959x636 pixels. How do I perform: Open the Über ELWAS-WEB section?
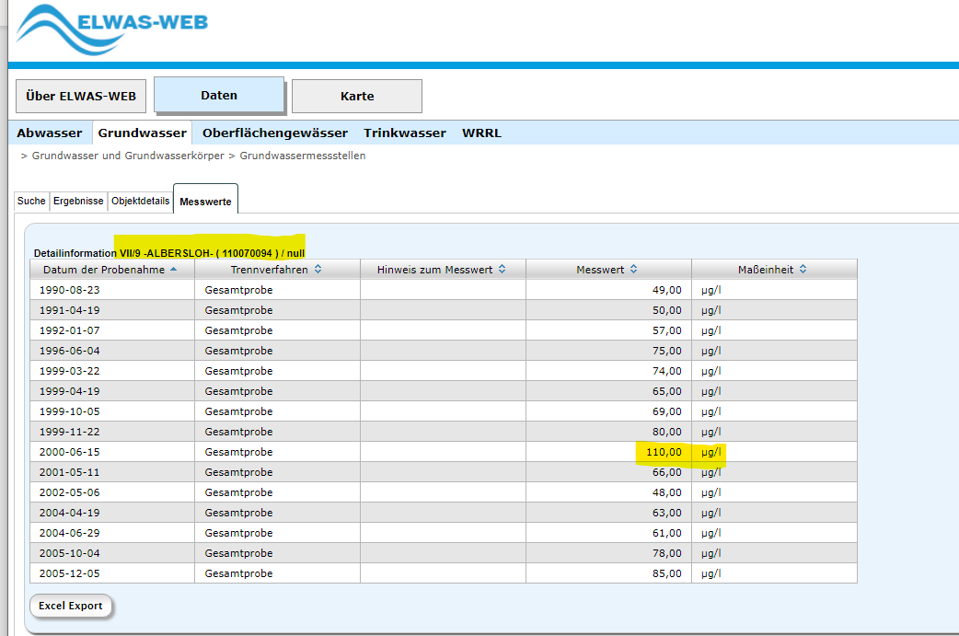81,96
